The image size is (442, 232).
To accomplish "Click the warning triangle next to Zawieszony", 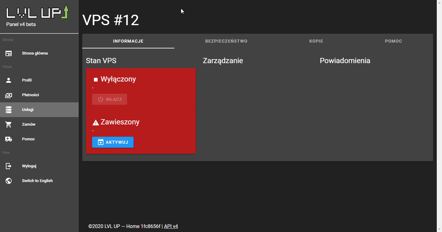I will click(96, 123).
